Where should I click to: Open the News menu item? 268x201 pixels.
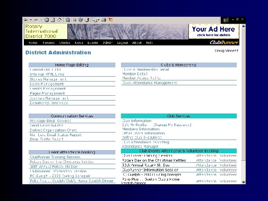[79, 43]
